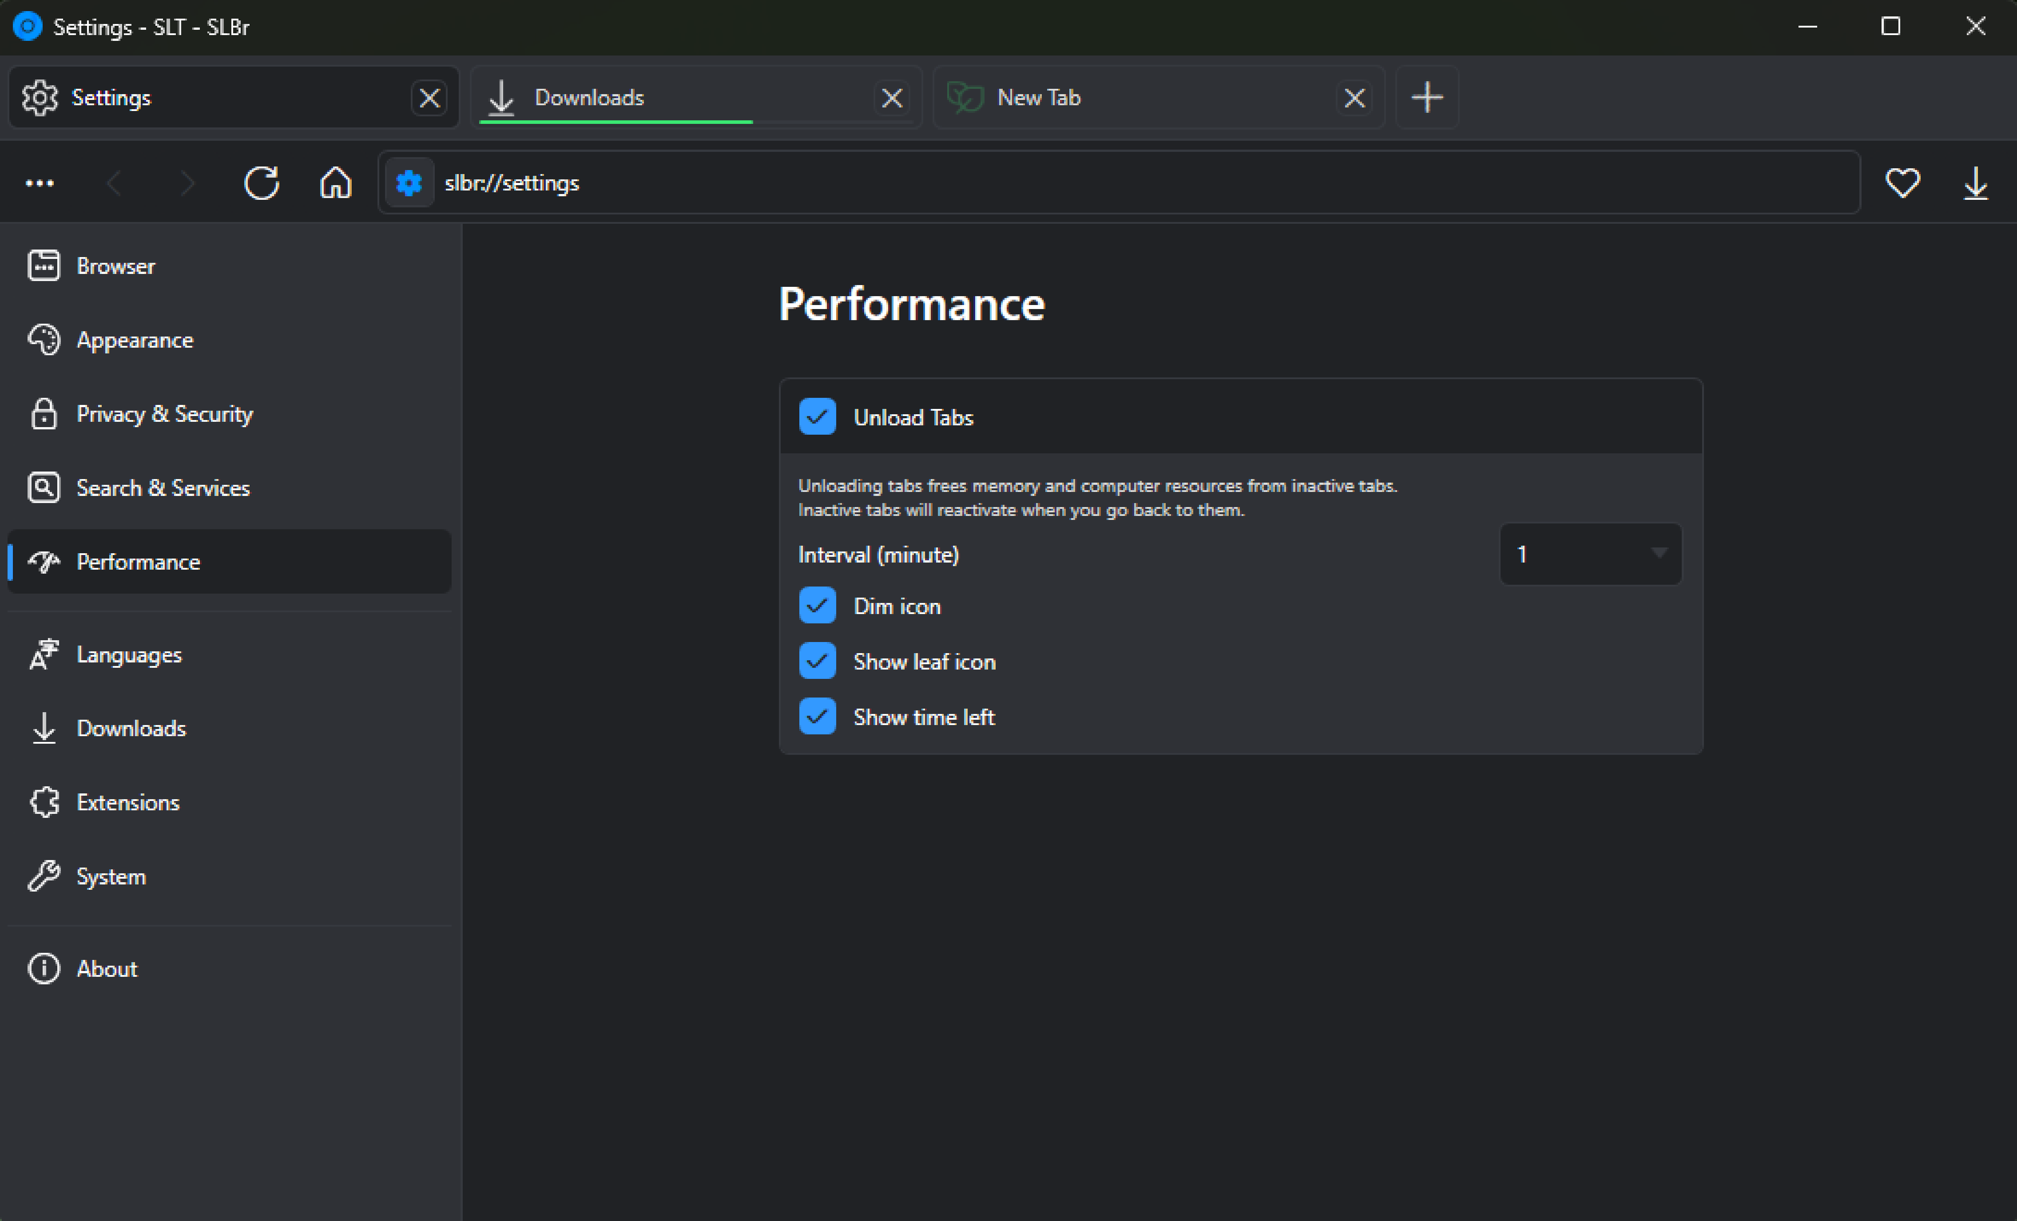The width and height of the screenshot is (2017, 1221).
Task: Click the slbr://settings address bar
Action: coord(1064,182)
